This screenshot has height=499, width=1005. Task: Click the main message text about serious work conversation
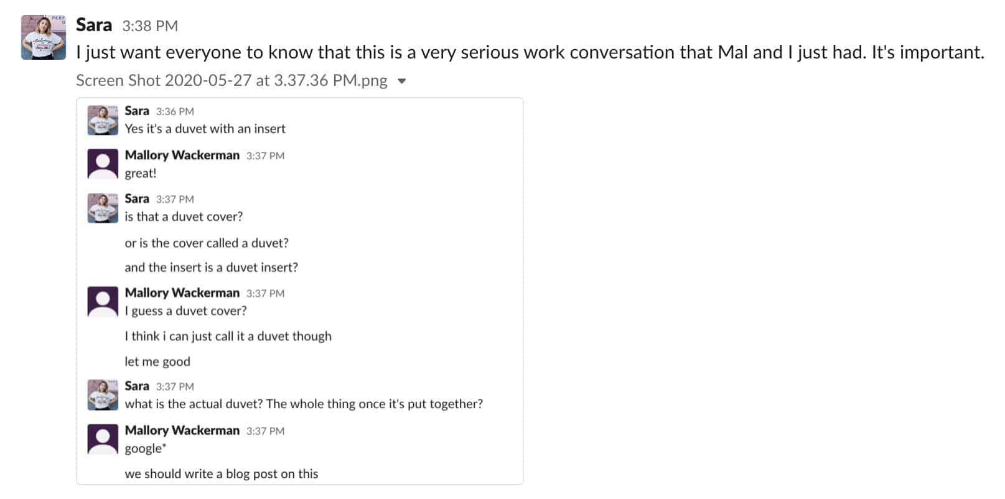tap(530, 52)
